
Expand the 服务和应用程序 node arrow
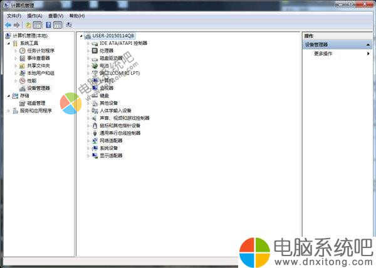tap(9, 111)
